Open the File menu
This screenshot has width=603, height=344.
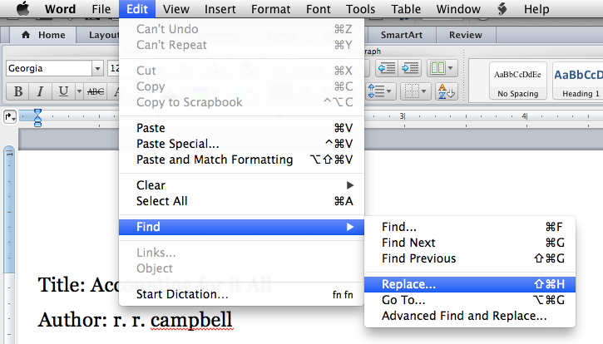pyautogui.click(x=101, y=8)
